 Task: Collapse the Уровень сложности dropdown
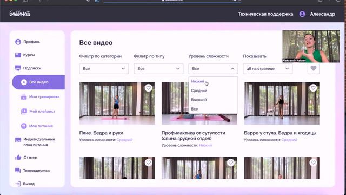(x=213, y=69)
